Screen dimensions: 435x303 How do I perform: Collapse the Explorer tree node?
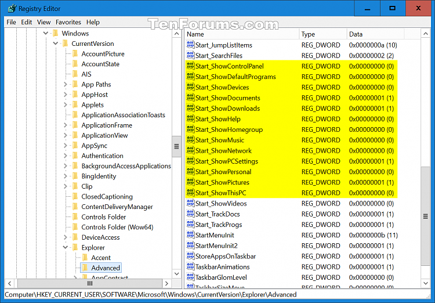(x=66, y=247)
